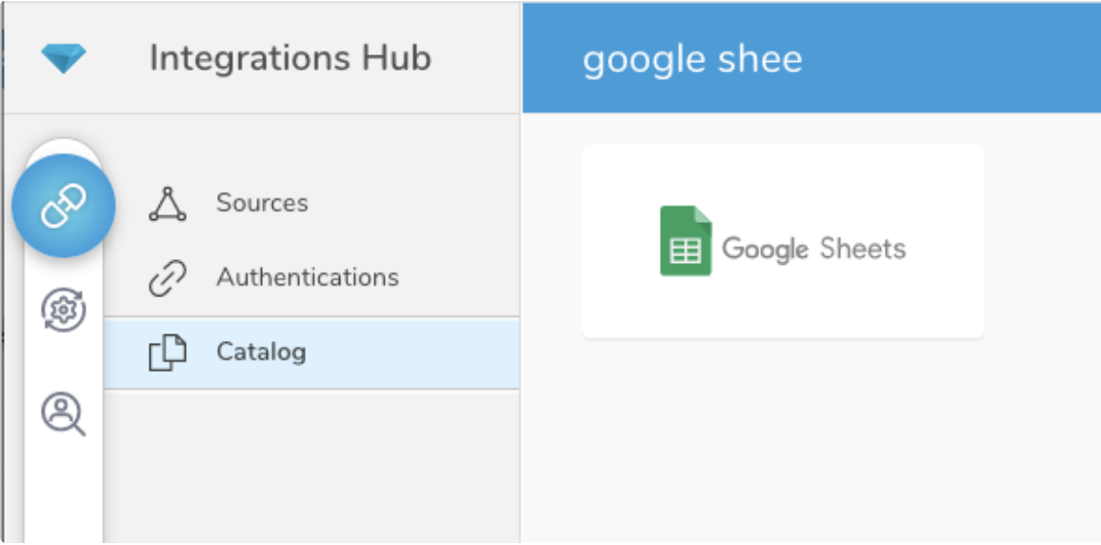Click the Authentications link icon

(x=168, y=278)
